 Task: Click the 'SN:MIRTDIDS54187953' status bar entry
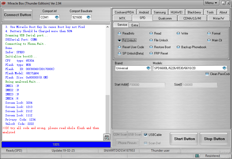119,151
